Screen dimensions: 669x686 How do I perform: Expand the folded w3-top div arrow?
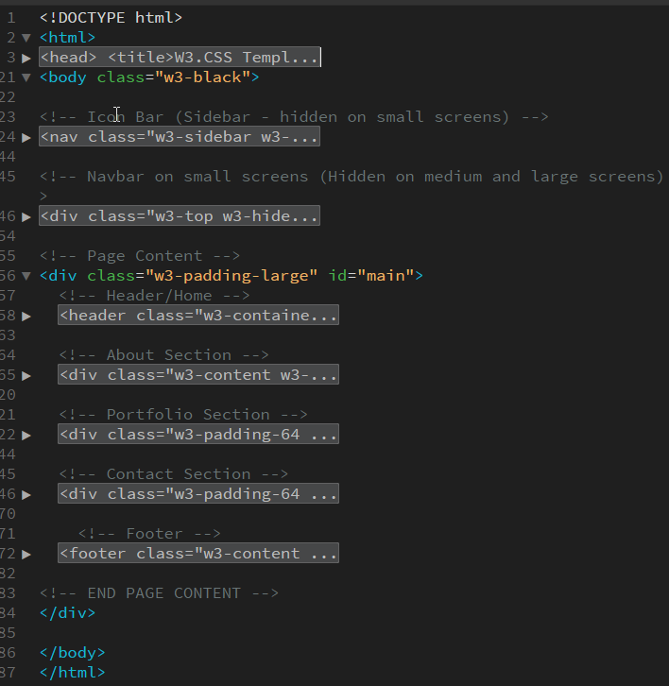point(26,216)
